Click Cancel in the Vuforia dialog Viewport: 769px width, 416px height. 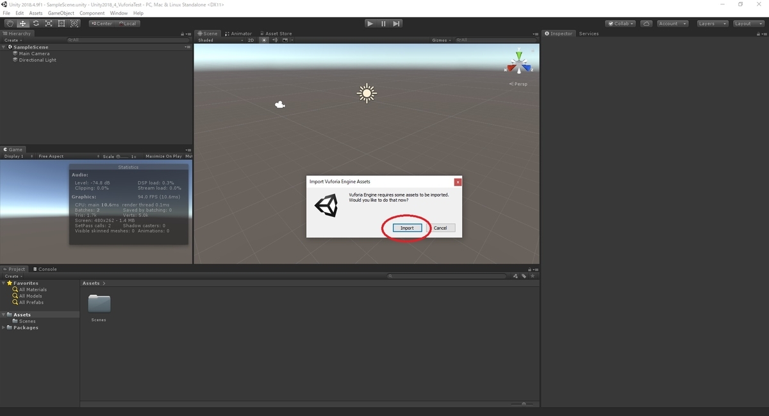pyautogui.click(x=440, y=228)
